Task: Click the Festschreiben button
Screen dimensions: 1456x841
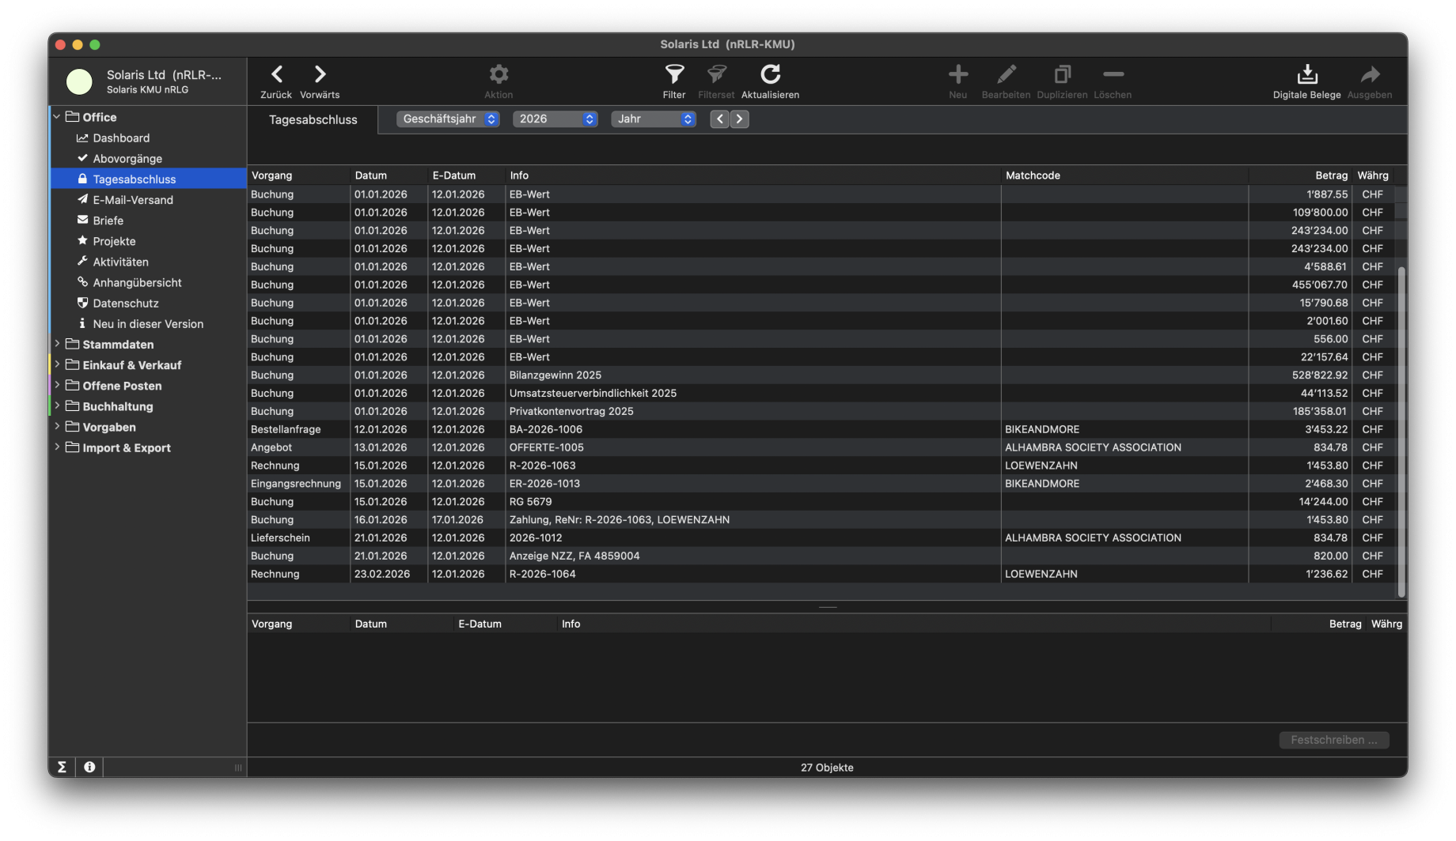Action: (x=1333, y=740)
